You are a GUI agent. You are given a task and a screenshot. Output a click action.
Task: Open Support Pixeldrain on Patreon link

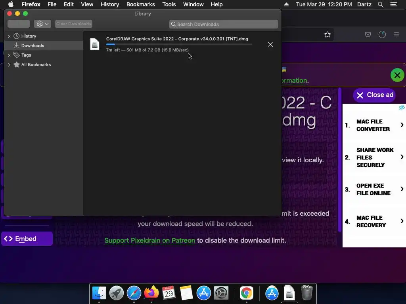149,240
